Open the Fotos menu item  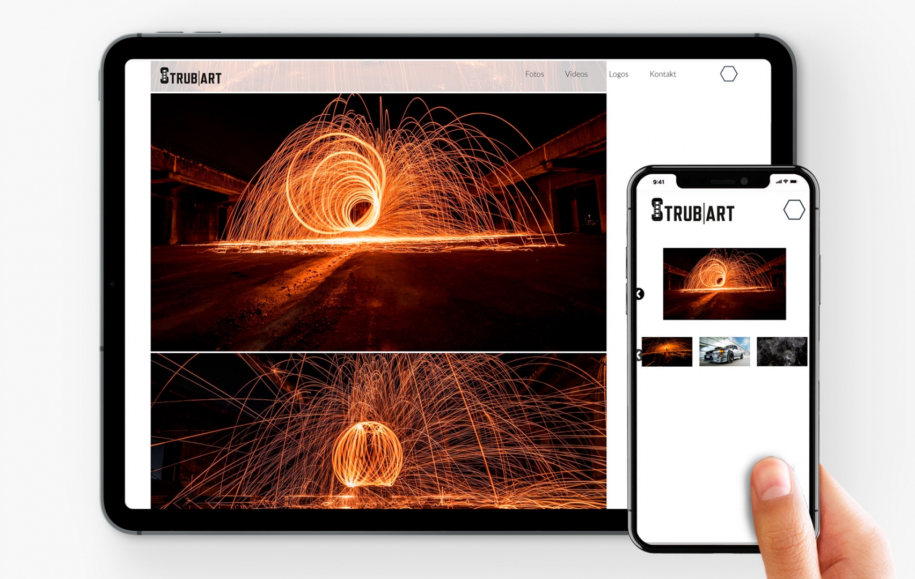[x=534, y=74]
